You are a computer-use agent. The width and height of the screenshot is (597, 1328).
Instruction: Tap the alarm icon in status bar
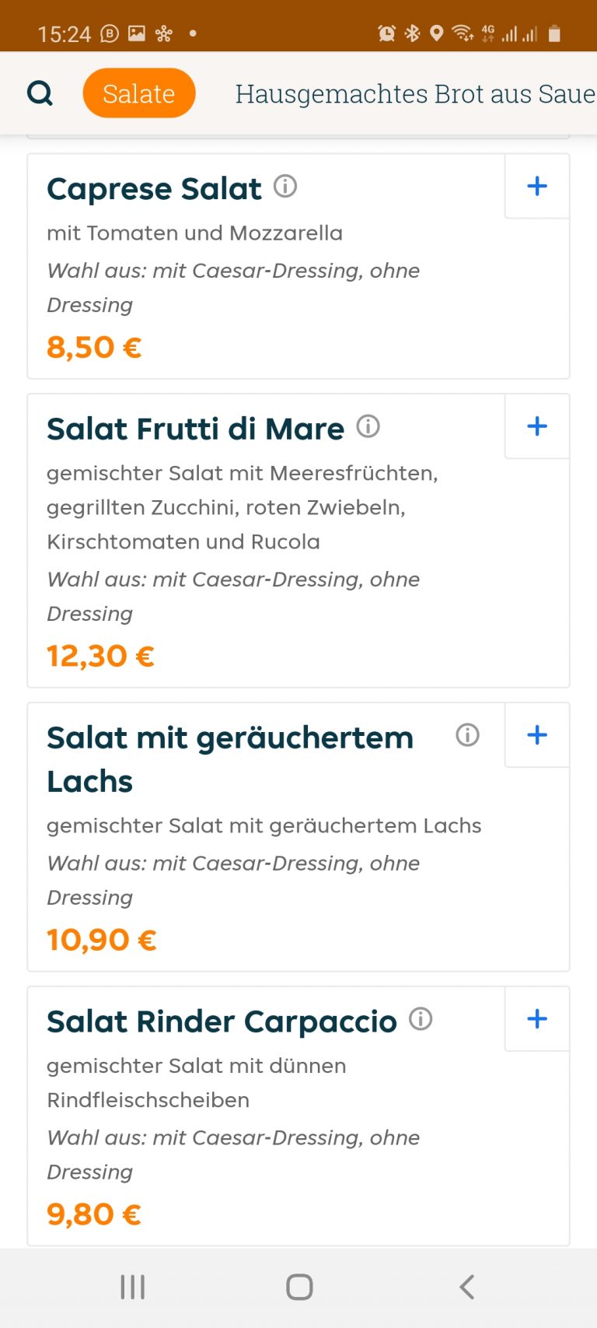tap(386, 33)
